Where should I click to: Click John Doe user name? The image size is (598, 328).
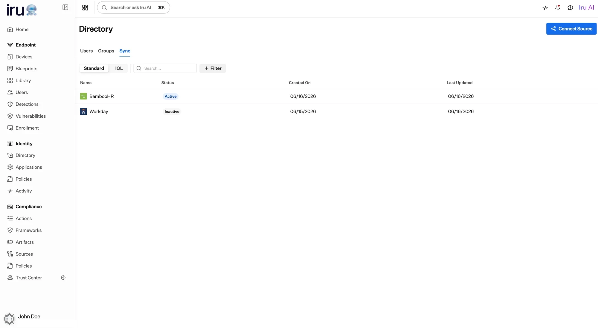point(29,317)
